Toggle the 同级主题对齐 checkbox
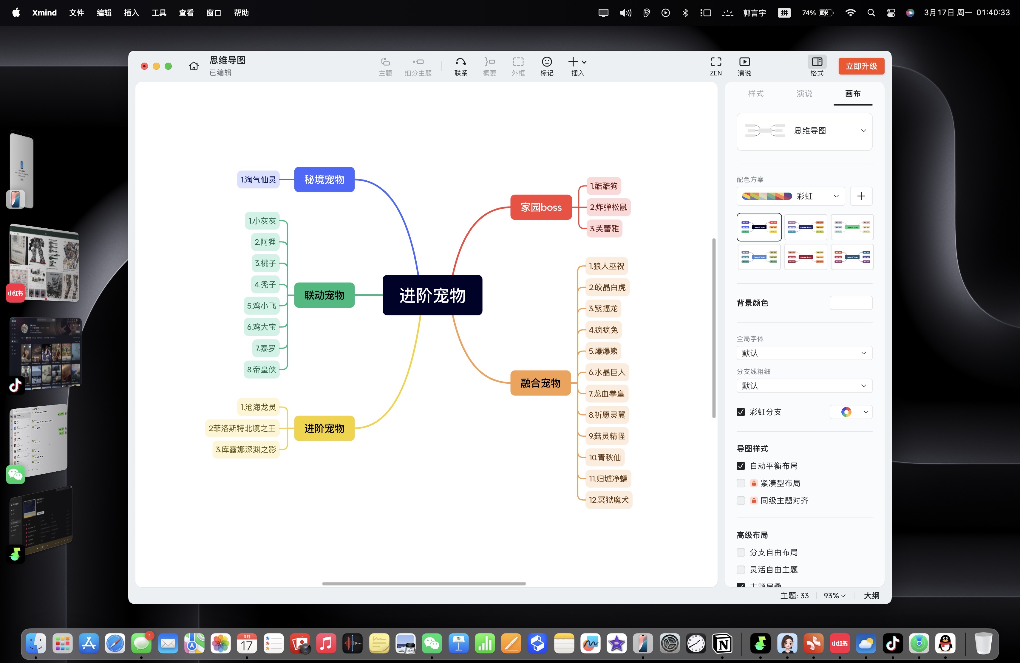The image size is (1020, 663). 741,500
